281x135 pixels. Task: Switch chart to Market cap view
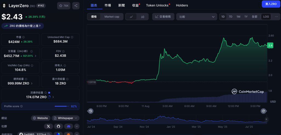click(x=112, y=17)
